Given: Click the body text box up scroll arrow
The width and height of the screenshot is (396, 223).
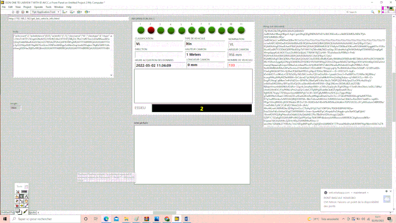Looking at the screenshot, I should click(x=111, y=36).
